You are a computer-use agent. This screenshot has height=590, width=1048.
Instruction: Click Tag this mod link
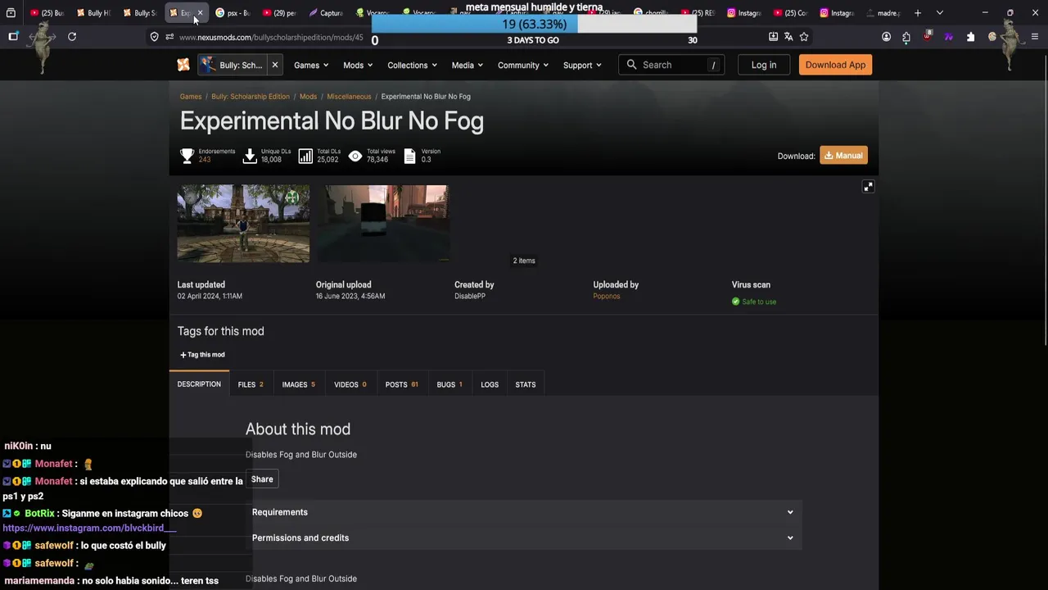[202, 355]
